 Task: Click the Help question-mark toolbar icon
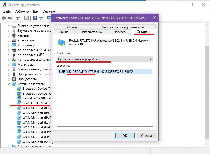click(x=35, y=18)
